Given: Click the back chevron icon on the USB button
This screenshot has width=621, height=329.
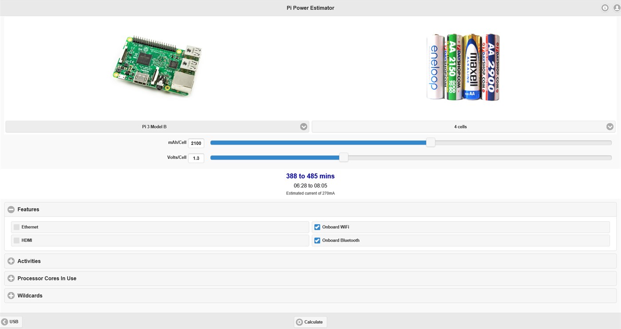Looking at the screenshot, I should (x=4, y=321).
